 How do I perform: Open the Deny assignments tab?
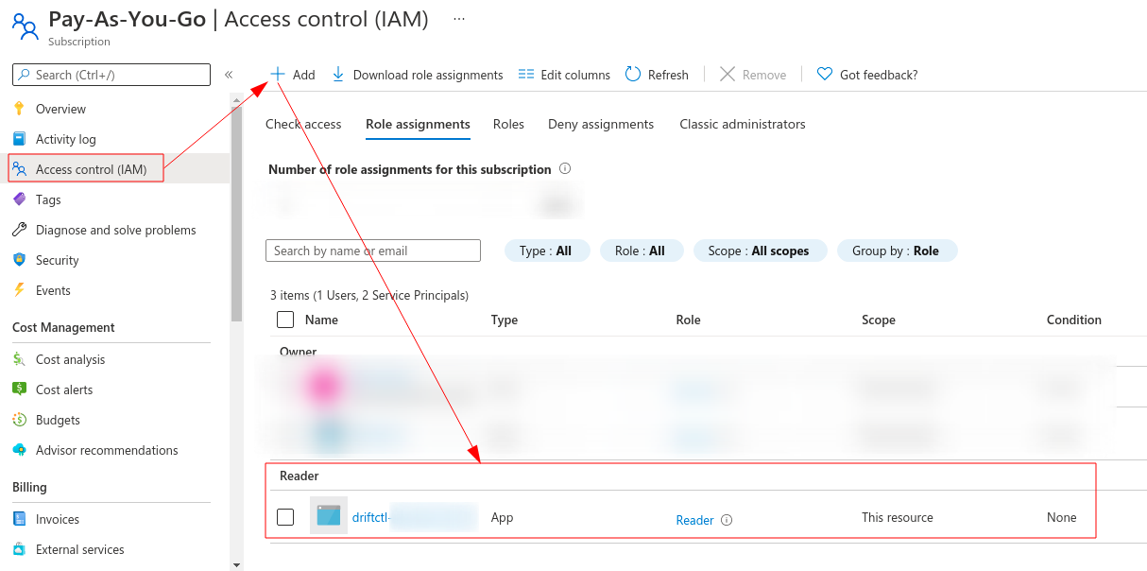coord(601,124)
